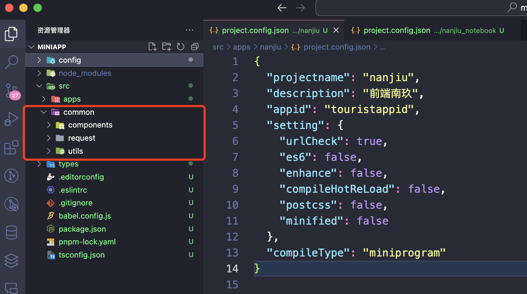Click the 资源管理器 panel title
The image size is (527, 294).
pos(54,30)
